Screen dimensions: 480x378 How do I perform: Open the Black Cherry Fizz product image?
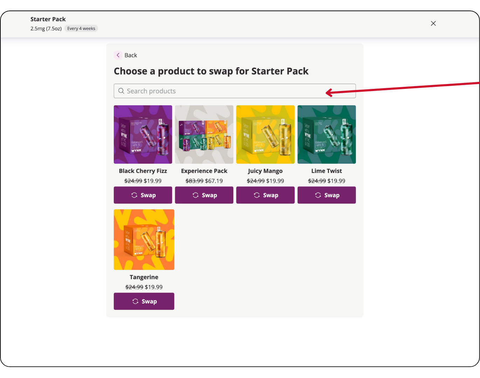pyautogui.click(x=143, y=134)
